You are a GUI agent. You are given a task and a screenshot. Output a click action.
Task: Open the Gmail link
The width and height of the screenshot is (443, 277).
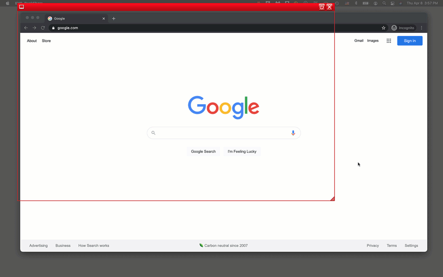click(x=359, y=41)
